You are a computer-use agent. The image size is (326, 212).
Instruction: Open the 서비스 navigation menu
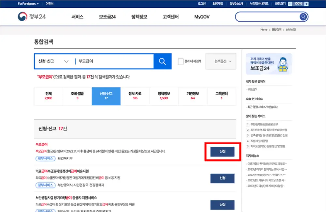click(x=78, y=17)
